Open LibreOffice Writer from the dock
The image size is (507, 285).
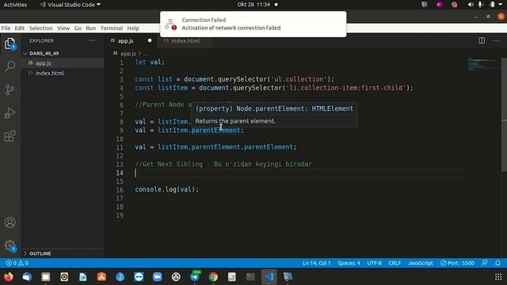[82, 277]
